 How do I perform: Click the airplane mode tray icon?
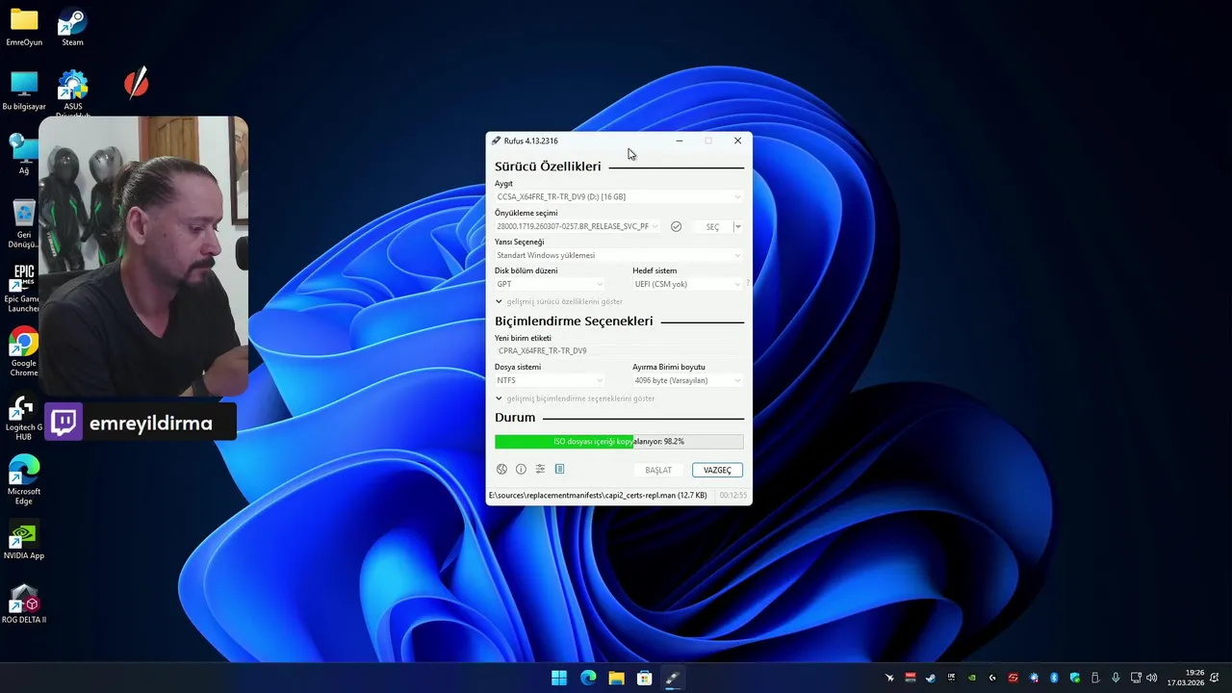click(889, 678)
